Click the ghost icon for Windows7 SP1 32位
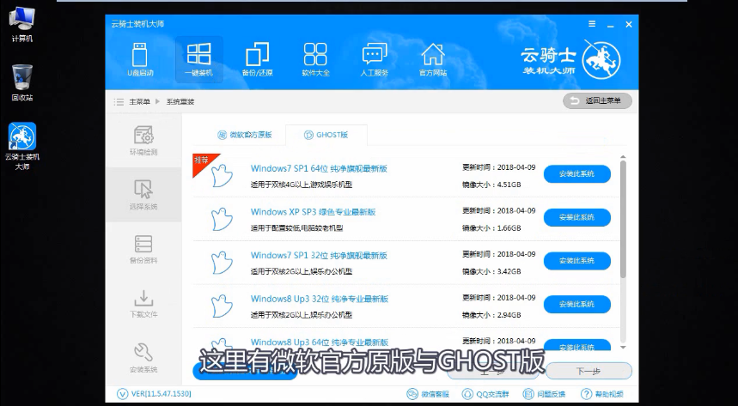Viewport: 738px width, 406px height. [x=221, y=263]
